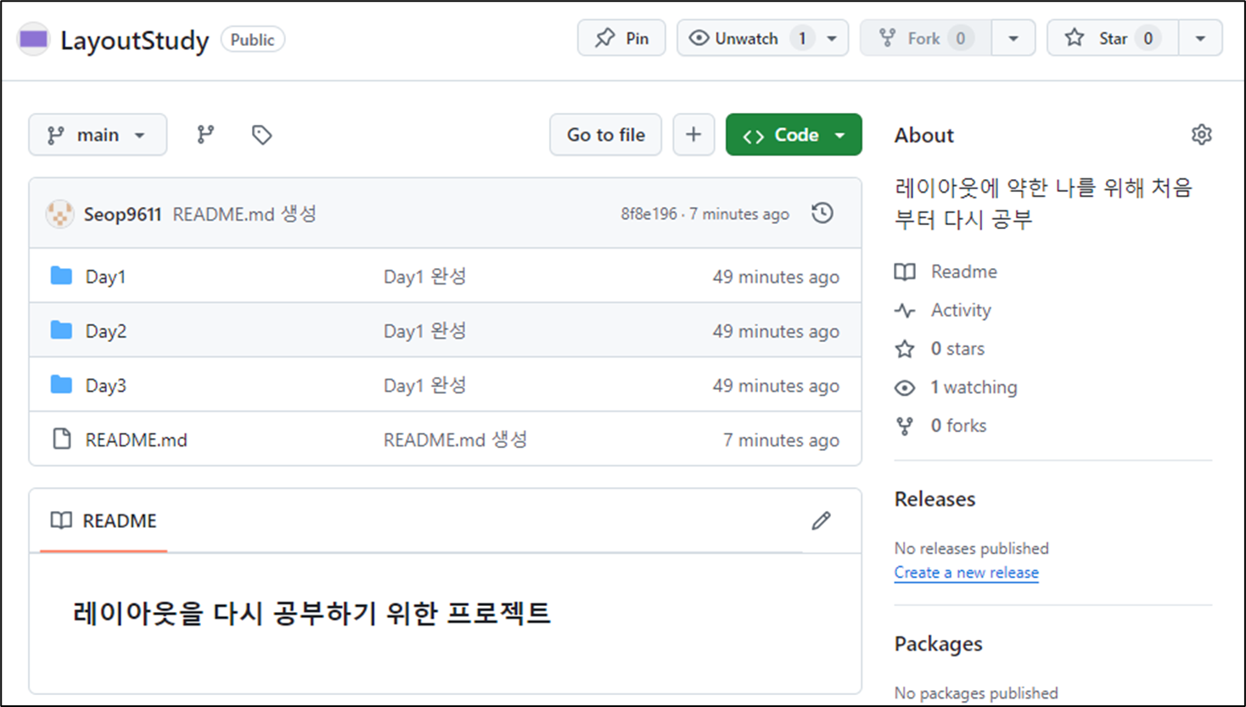View tags via the tag icon
This screenshot has height=707, width=1246.
pos(261,135)
